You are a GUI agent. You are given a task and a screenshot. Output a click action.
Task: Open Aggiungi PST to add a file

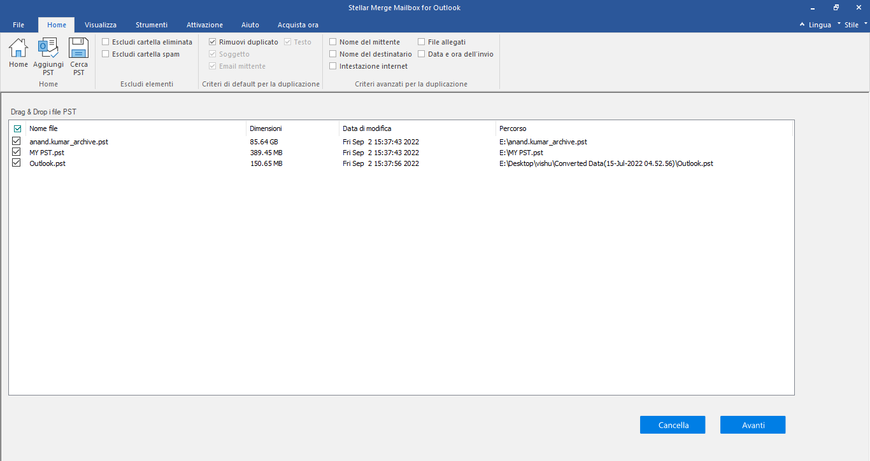tap(48, 57)
